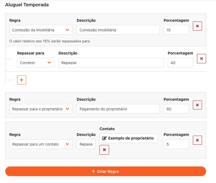
Task: Open the Corretor repassar para dropdown
Action: (36, 63)
